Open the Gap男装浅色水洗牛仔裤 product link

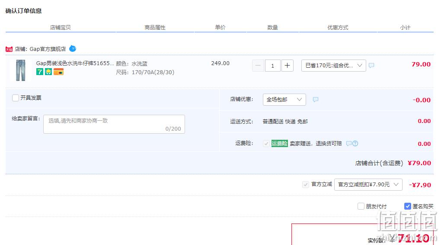[x=75, y=63]
